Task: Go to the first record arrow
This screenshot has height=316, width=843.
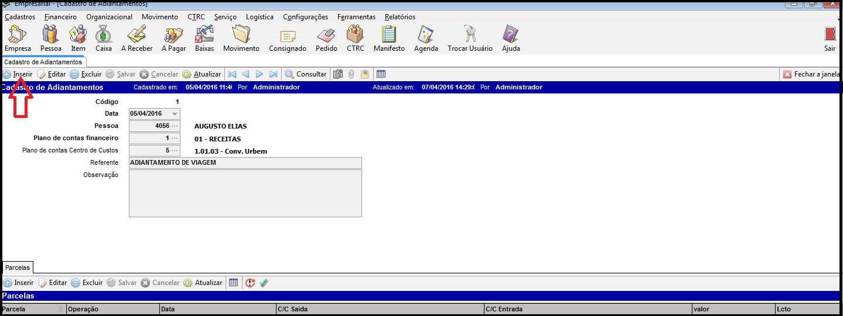Action: (x=233, y=74)
